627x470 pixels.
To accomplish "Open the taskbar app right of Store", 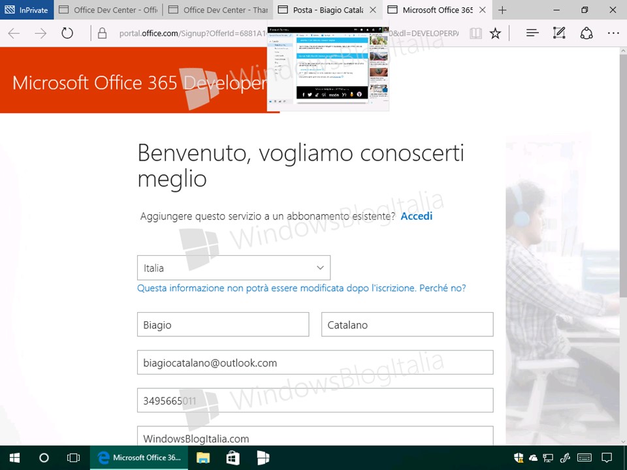I will [263, 458].
